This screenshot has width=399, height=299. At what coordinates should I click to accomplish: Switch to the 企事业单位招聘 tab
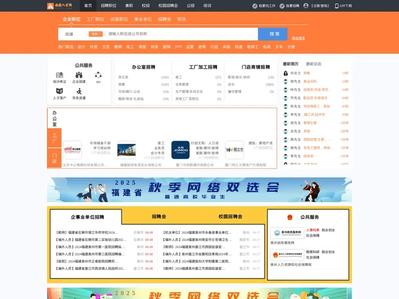(x=88, y=217)
